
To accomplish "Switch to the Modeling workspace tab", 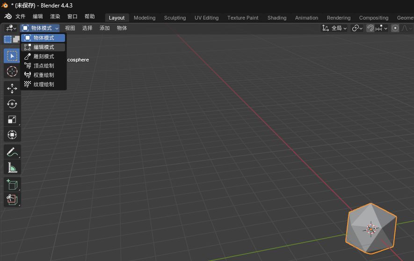I will click(x=144, y=18).
